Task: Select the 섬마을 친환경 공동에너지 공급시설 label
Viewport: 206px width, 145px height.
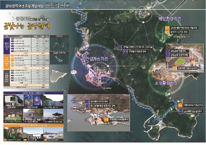Action: tap(138, 47)
